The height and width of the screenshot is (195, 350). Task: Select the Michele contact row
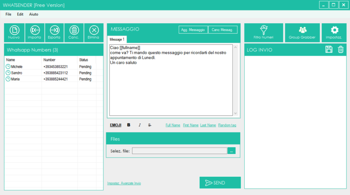[54, 67]
